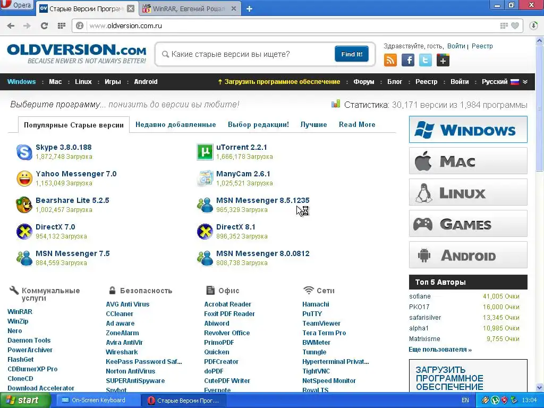The width and height of the screenshot is (544, 408).
Task: Click the MSN Messenger 7.5 icon
Action: 24,259
